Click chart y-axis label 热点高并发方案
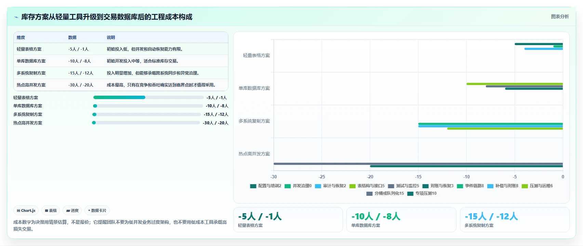 click(254, 154)
